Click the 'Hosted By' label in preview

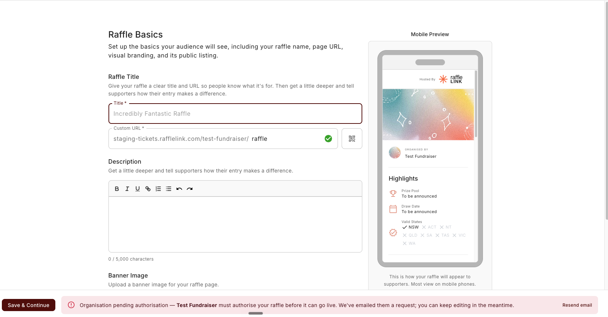[427, 79]
